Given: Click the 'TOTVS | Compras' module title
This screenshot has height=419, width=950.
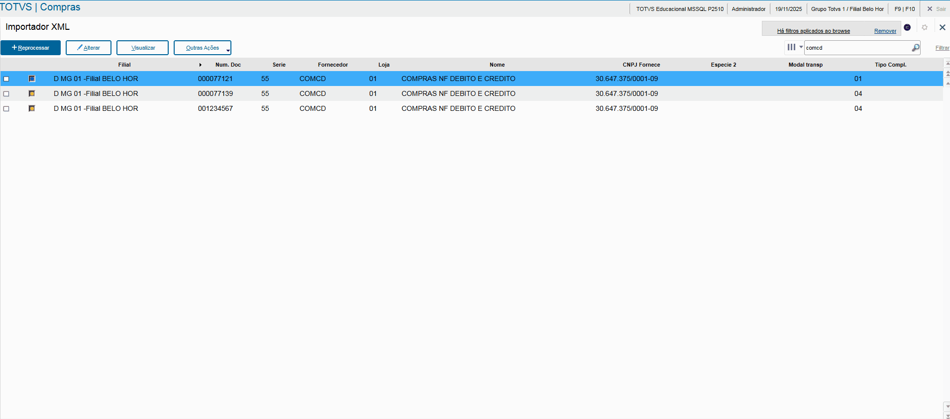Looking at the screenshot, I should (40, 7).
